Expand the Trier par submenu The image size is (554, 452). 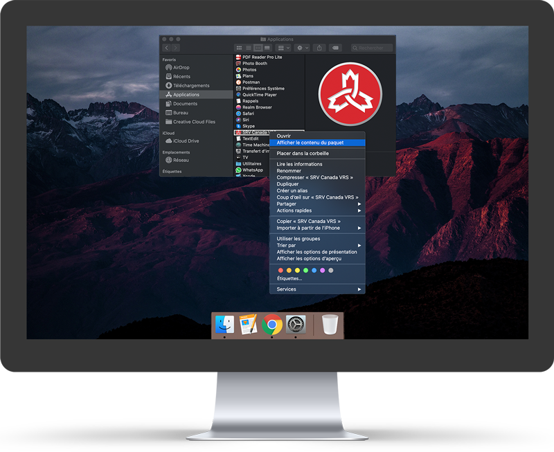[x=317, y=246]
